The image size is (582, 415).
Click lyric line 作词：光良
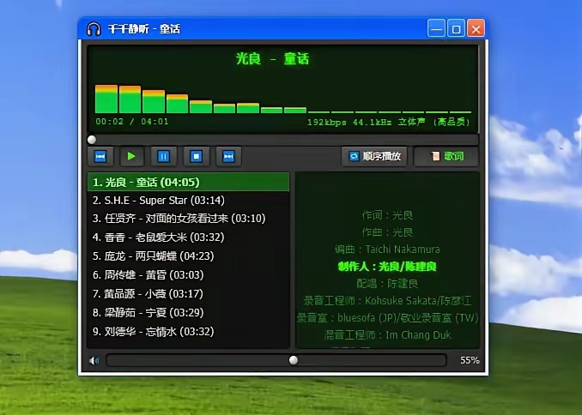click(387, 215)
